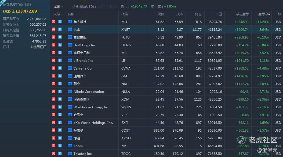
Task: Open the 全部 filter dropdown
Action: coord(59,6)
